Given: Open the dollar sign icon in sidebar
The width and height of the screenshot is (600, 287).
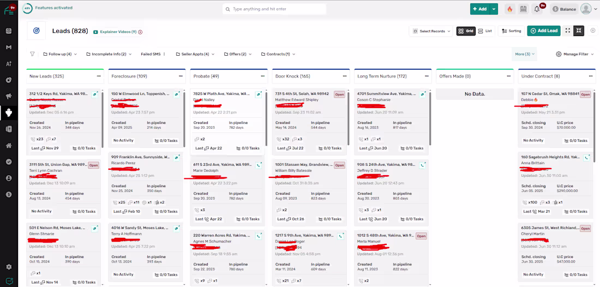Looking at the screenshot, I should [x=9, y=194].
